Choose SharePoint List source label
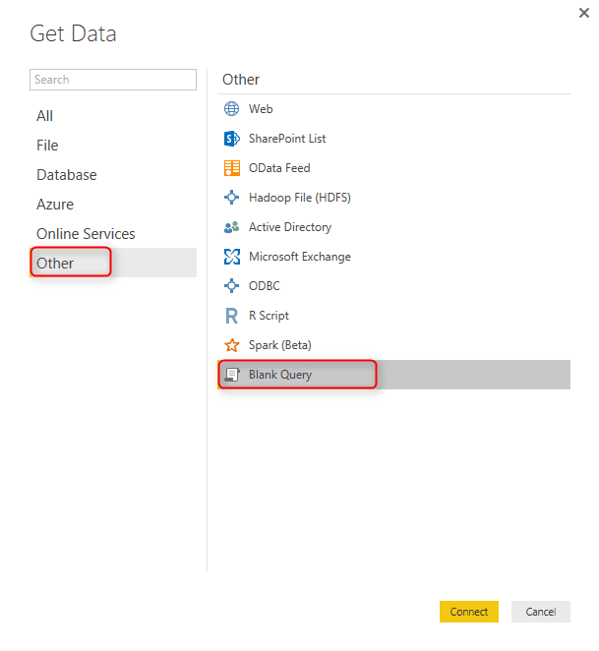The width and height of the screenshot is (599, 651). pos(287,139)
